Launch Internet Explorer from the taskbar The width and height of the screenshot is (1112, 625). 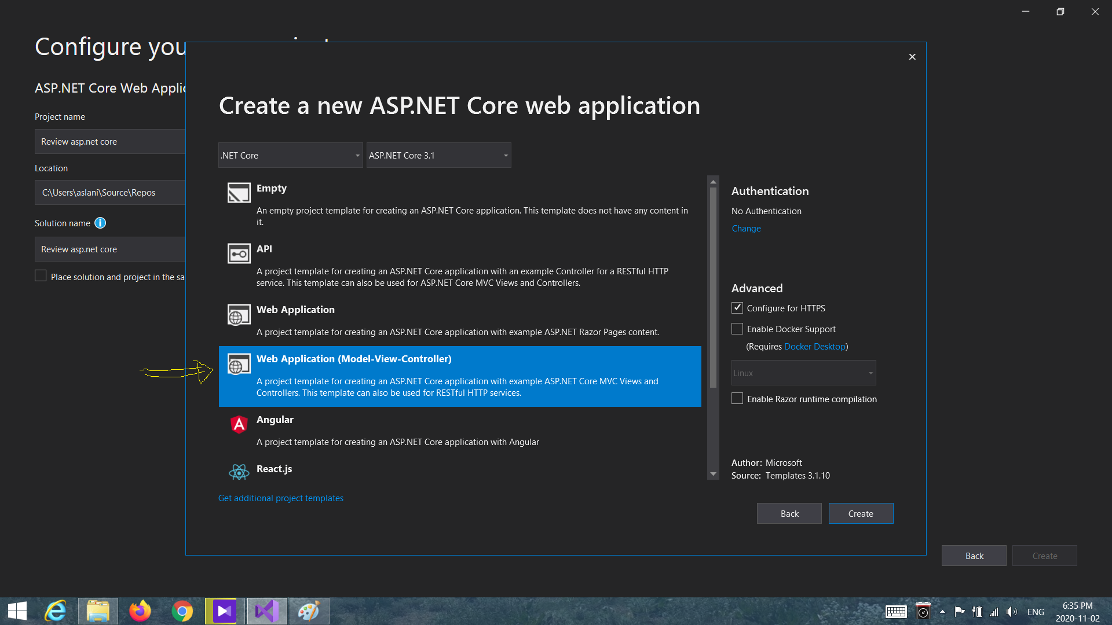tap(56, 611)
